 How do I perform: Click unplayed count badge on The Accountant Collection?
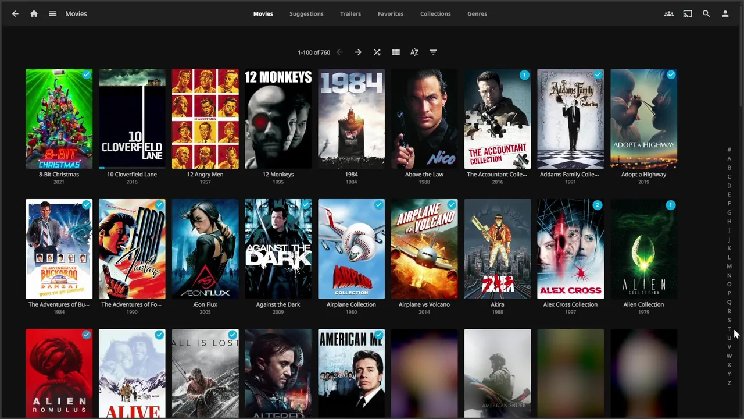point(524,74)
